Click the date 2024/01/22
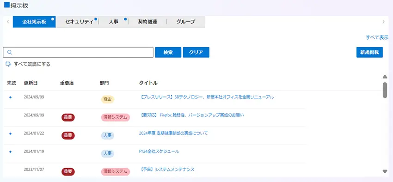 coord(34,133)
